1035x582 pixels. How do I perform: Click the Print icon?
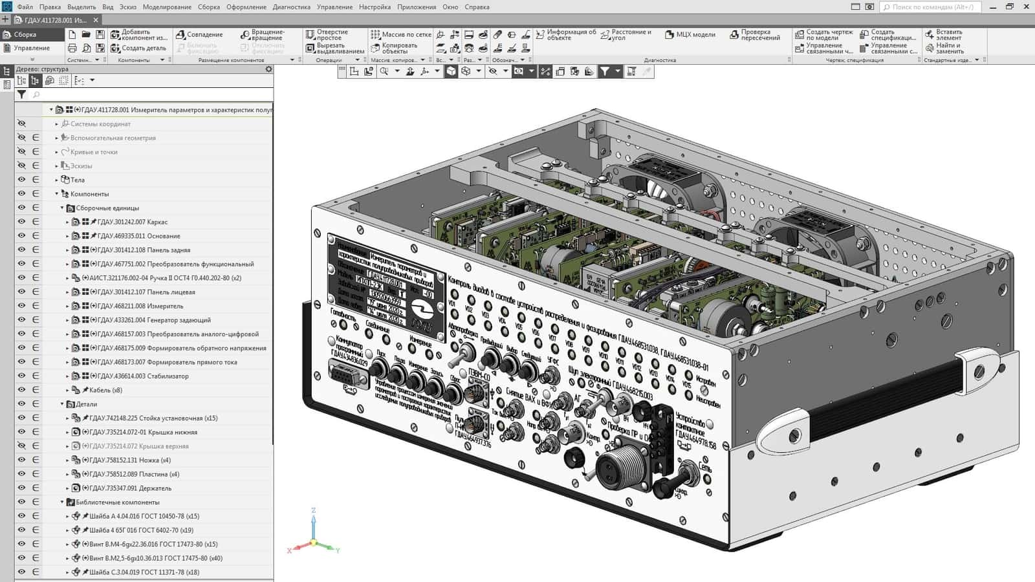pyautogui.click(x=72, y=48)
